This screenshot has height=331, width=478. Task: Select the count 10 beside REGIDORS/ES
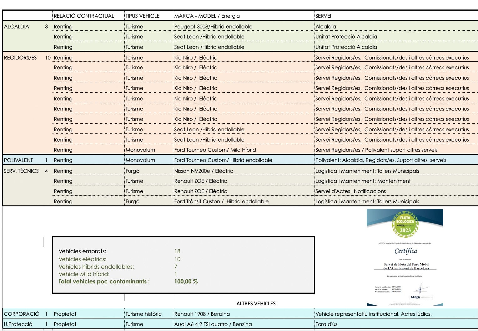click(x=48, y=58)
